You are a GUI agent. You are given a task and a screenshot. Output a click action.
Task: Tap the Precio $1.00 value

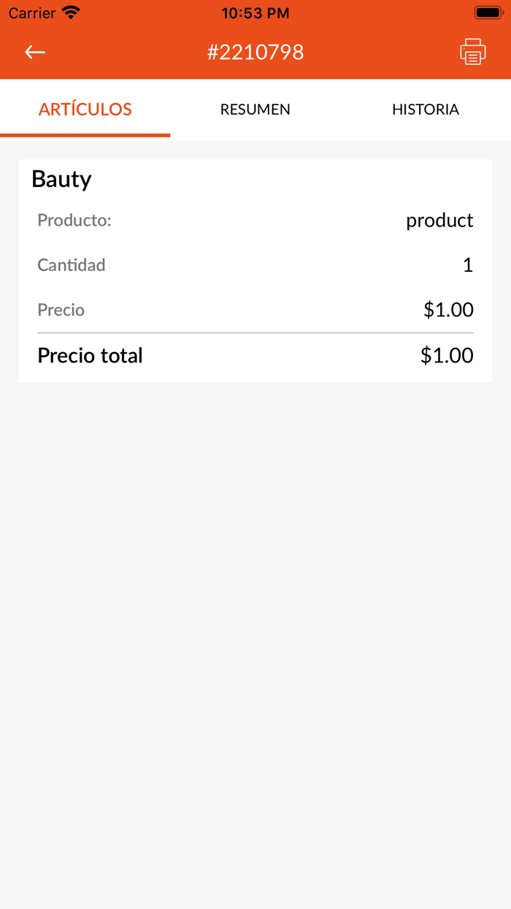[x=448, y=310]
